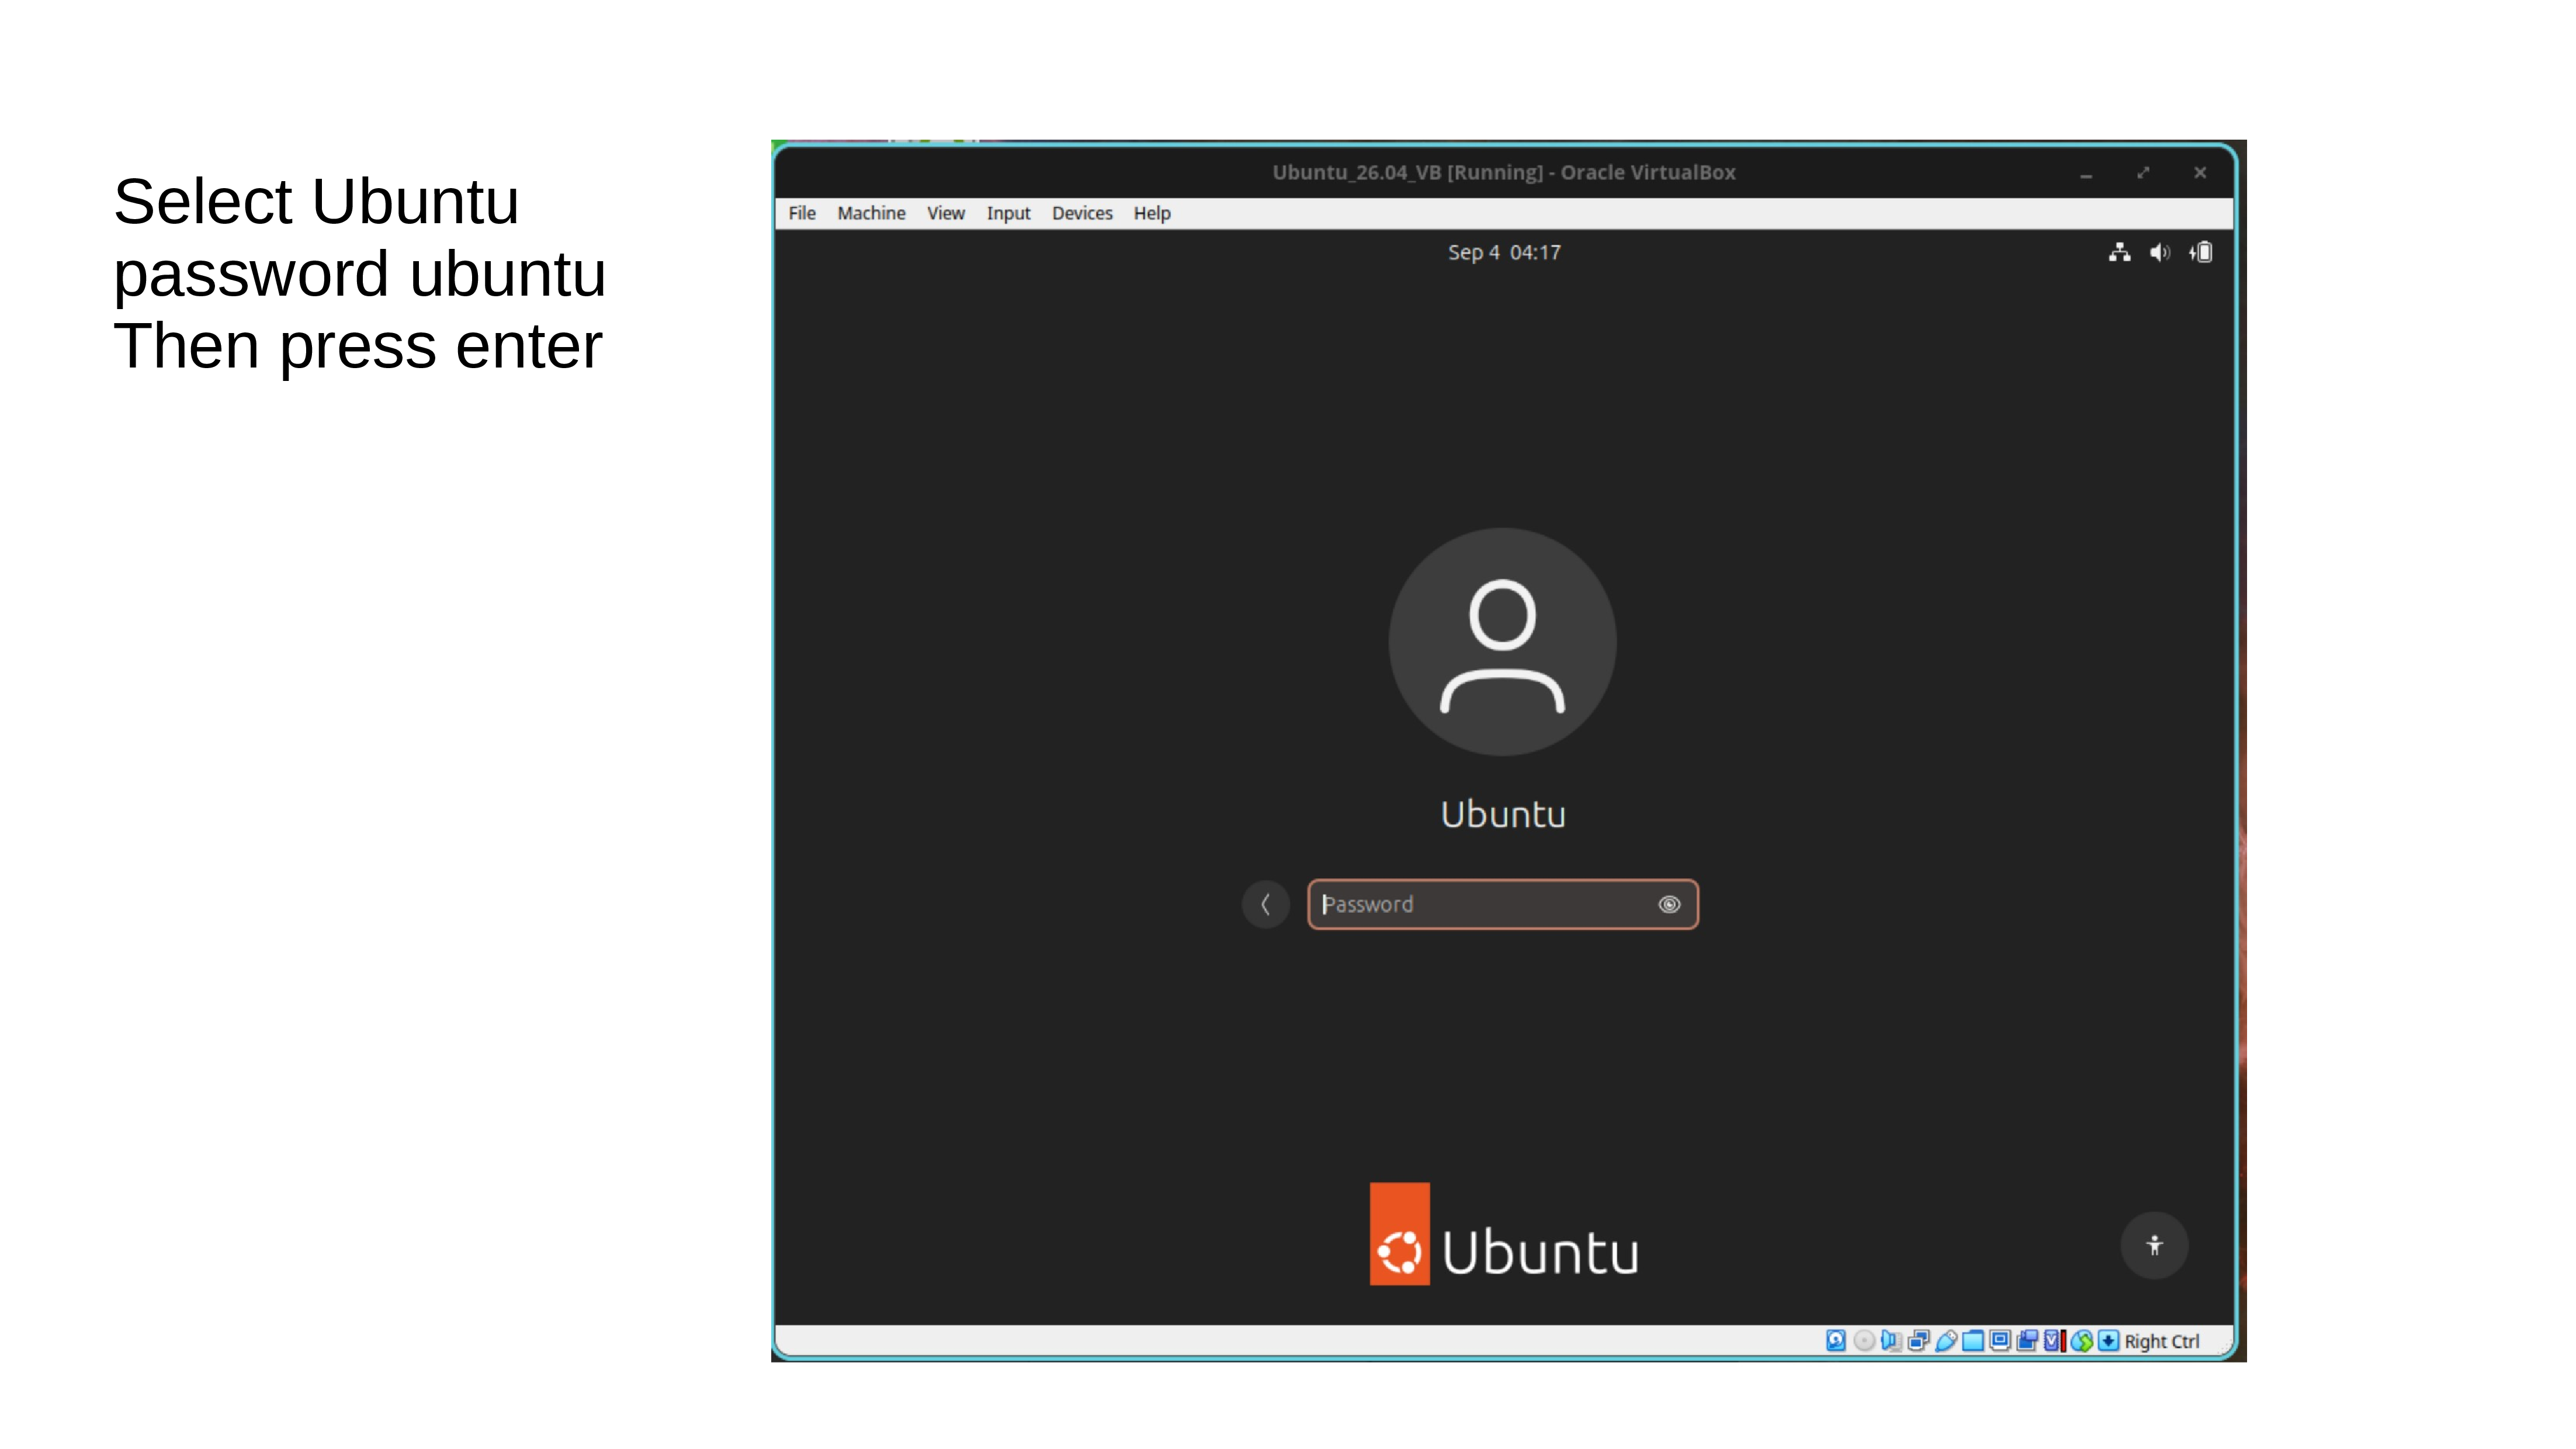Screen dimensions: 2576x1449
Task: Click the Right Ctrl host key label
Action: (2162, 1341)
